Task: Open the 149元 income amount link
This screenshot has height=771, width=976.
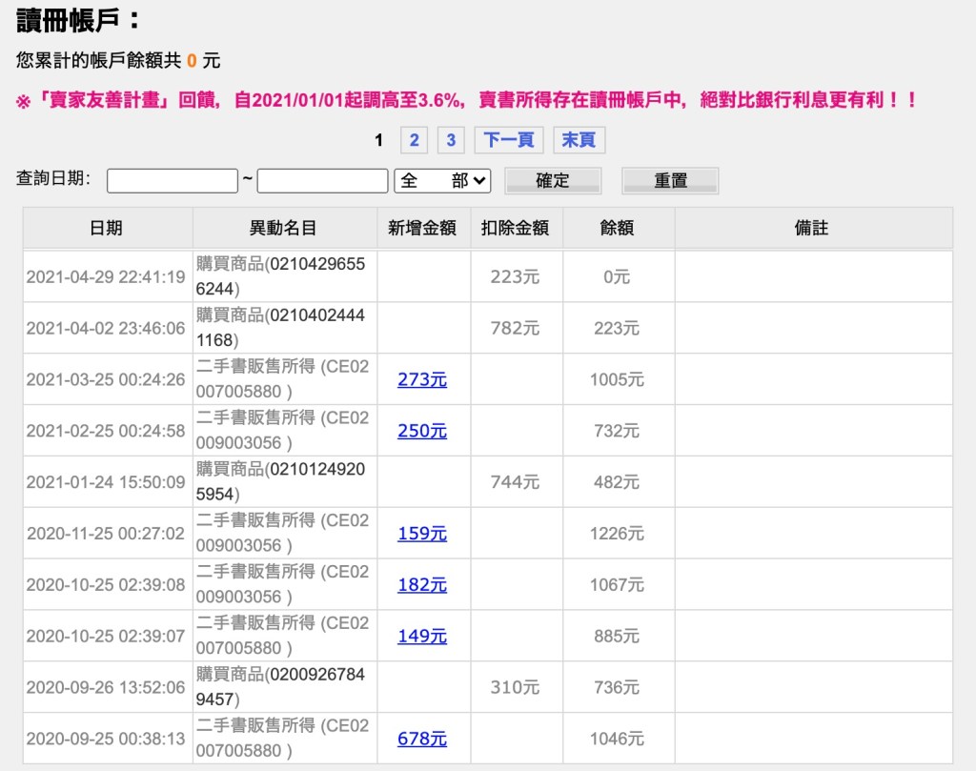Action: coord(421,637)
